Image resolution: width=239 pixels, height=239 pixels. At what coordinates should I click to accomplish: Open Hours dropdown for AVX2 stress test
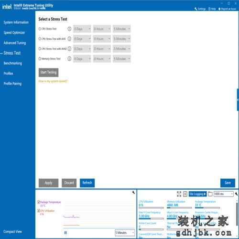click(102, 49)
